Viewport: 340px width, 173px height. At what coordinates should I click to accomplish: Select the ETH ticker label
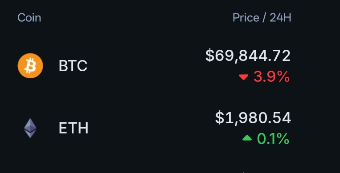(x=74, y=128)
